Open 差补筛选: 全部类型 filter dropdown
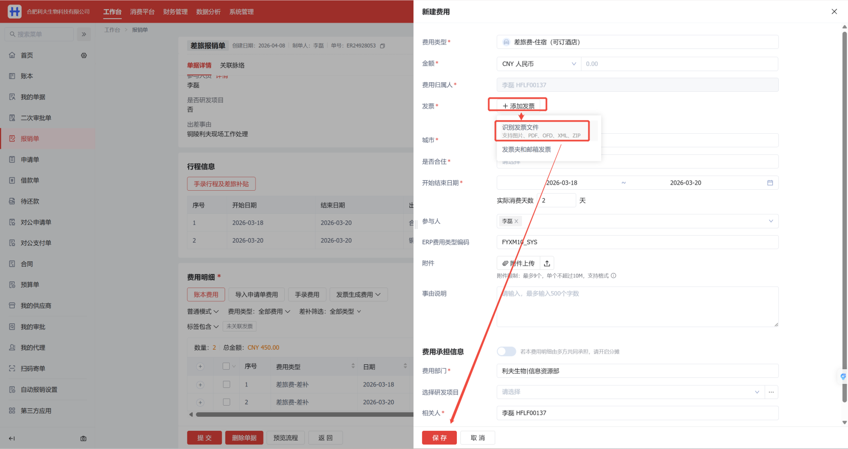The width and height of the screenshot is (848, 449). click(x=330, y=312)
